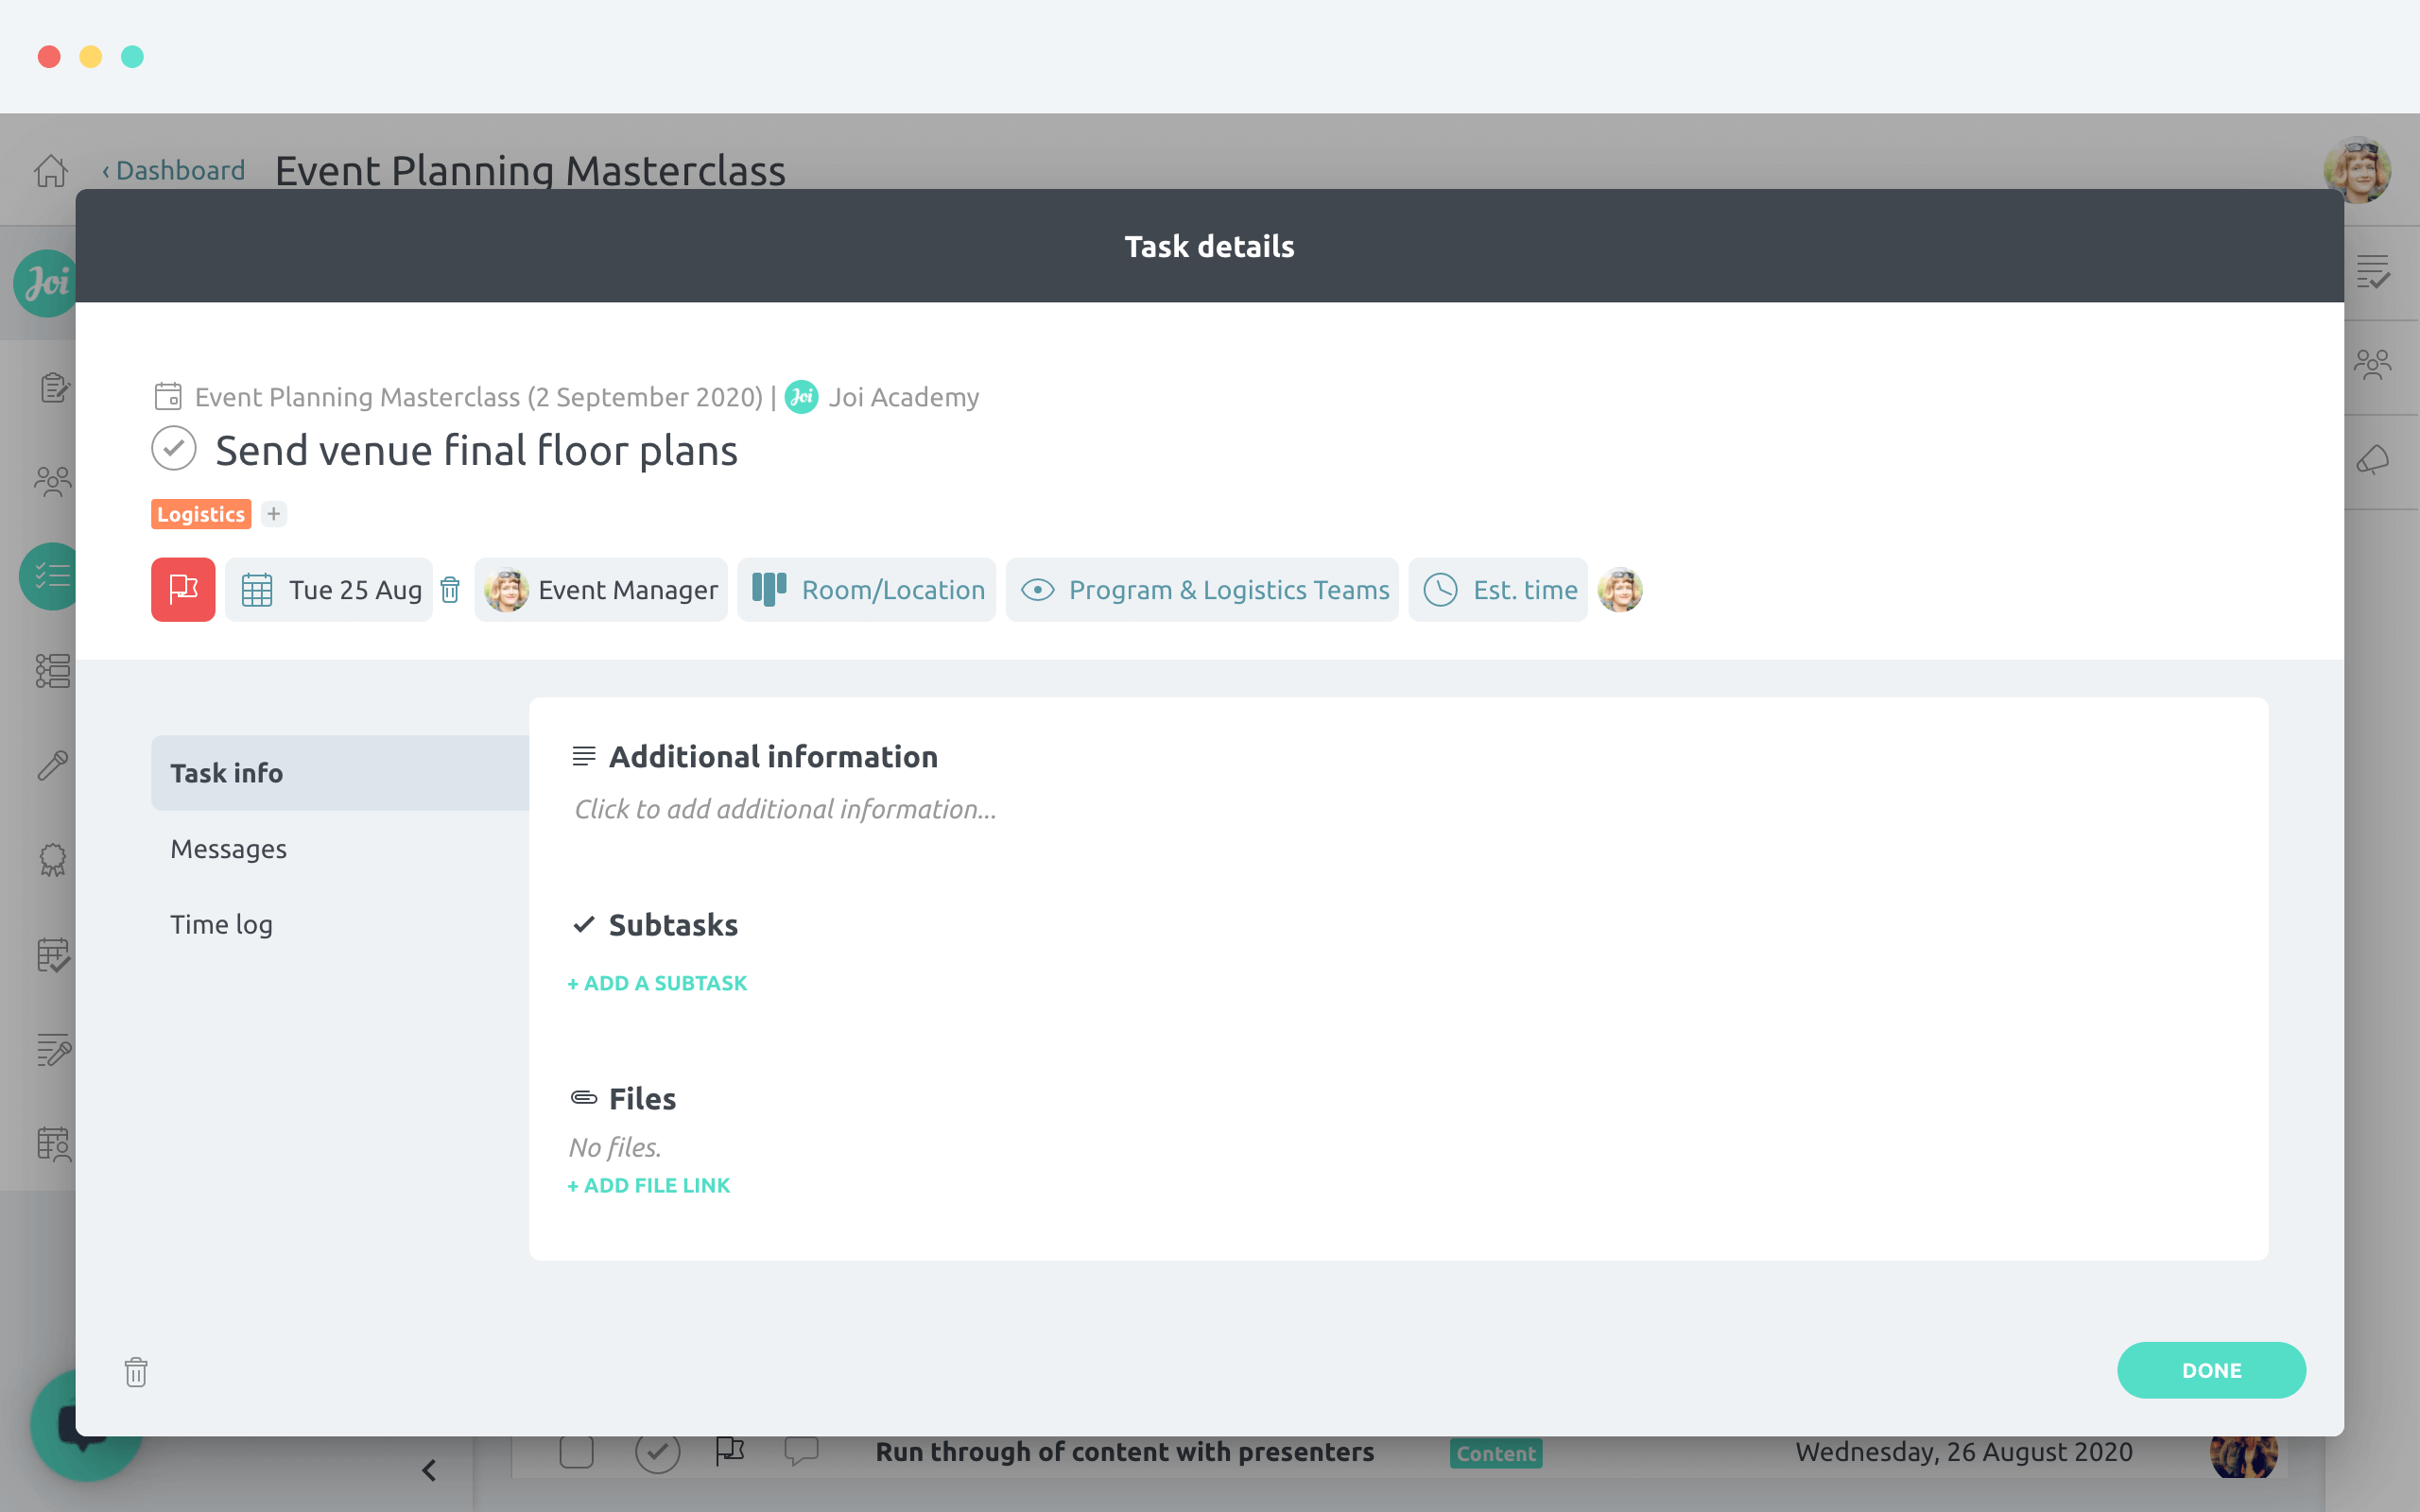Open the Time log tab

pos(222,924)
